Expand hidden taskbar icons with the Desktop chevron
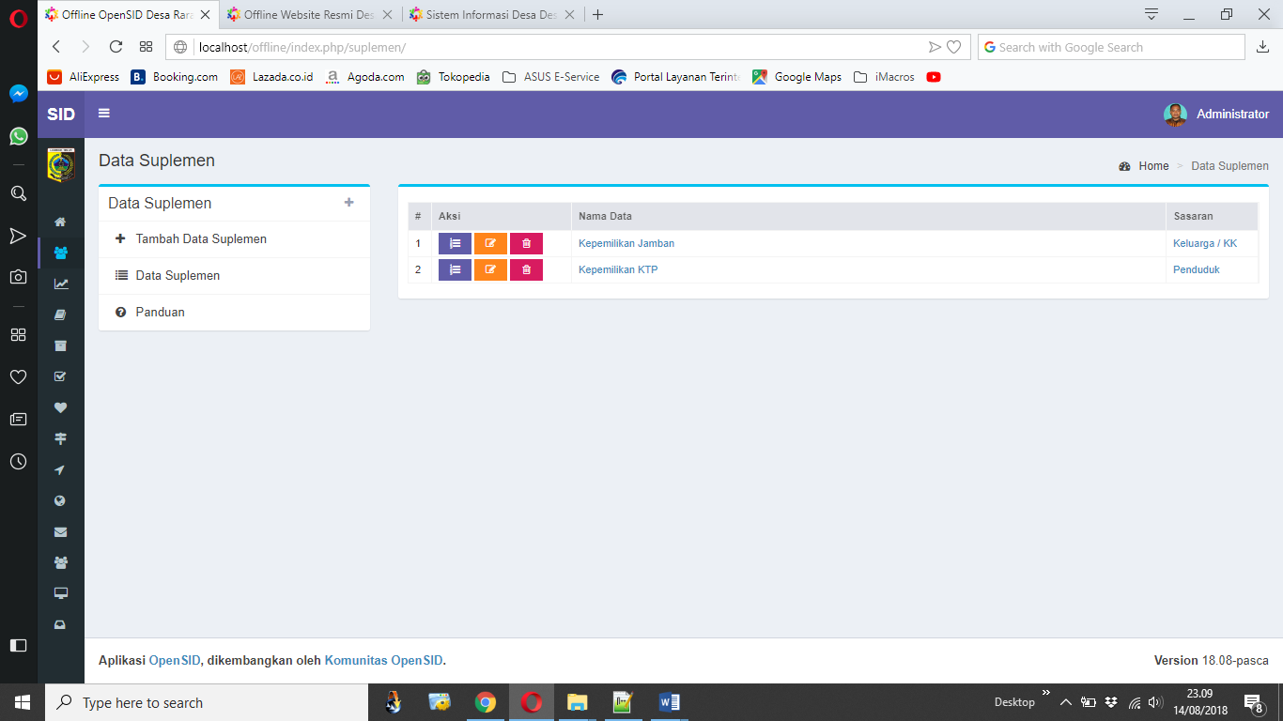1283x721 pixels. (1065, 701)
